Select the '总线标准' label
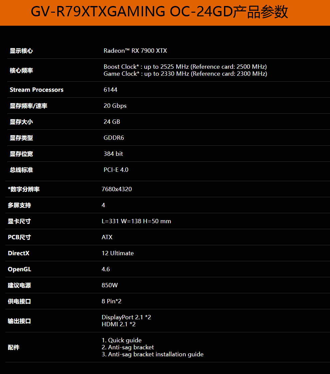Image resolution: width=330 pixels, height=374 pixels. click(x=21, y=170)
